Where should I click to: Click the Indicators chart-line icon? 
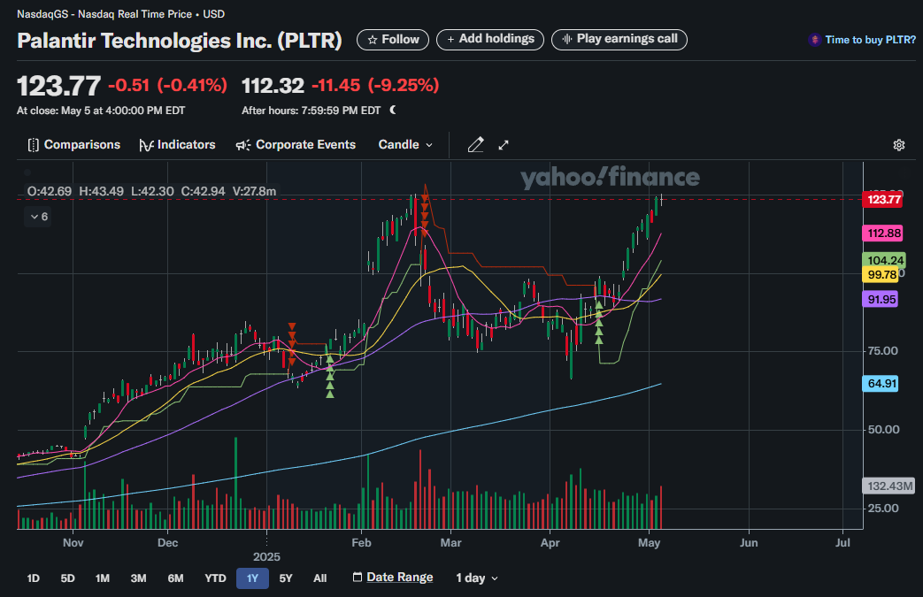click(x=146, y=145)
